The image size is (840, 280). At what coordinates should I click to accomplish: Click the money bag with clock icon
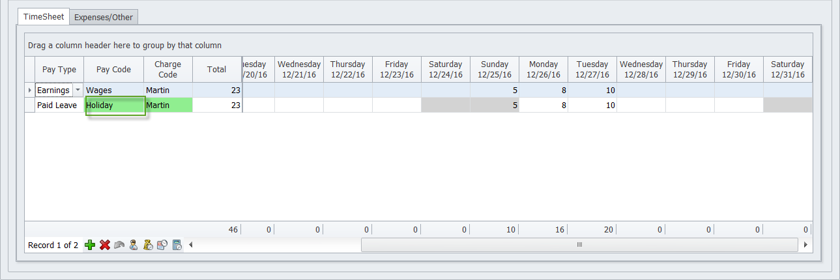coord(148,245)
